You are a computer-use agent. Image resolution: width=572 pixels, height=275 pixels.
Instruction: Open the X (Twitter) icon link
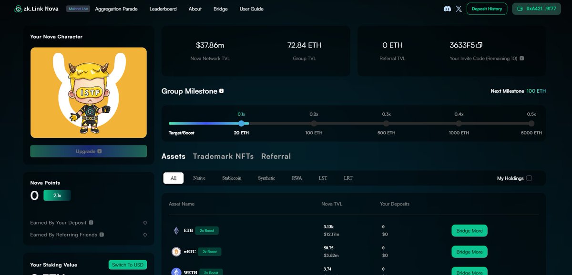tap(459, 9)
